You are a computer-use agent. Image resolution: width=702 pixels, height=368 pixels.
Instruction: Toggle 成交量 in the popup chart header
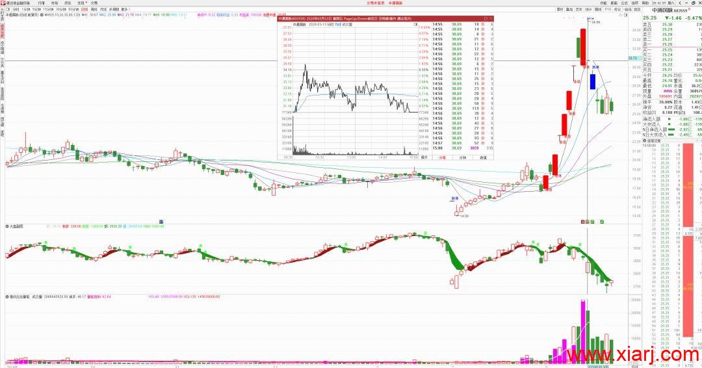click(347, 25)
